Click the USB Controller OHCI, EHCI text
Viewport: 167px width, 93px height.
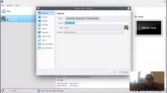[67, 83]
